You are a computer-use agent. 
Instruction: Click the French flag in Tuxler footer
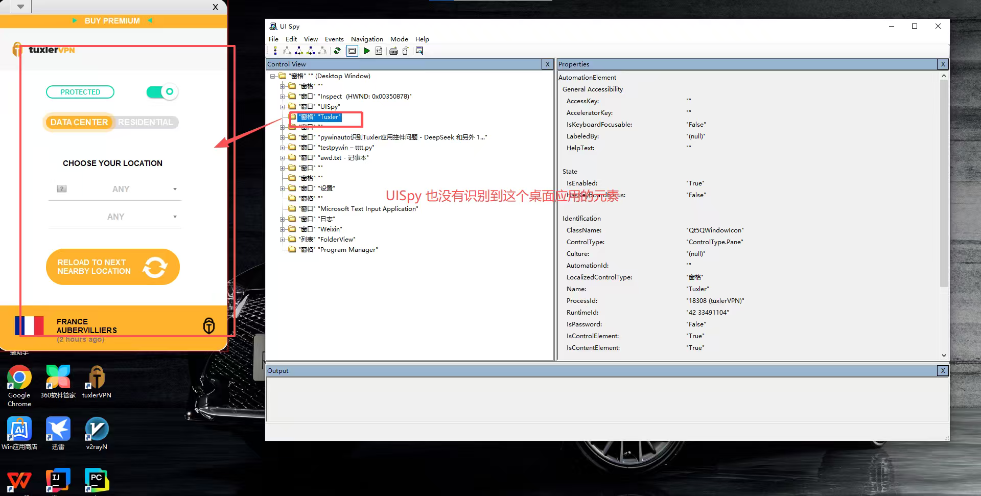[x=29, y=326]
